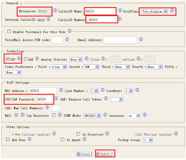Click the VoiceMail Access PIN code field

(x=58, y=40)
